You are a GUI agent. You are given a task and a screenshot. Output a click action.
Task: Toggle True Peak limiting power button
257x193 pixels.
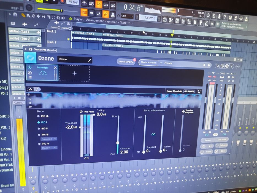[x=81, y=112]
